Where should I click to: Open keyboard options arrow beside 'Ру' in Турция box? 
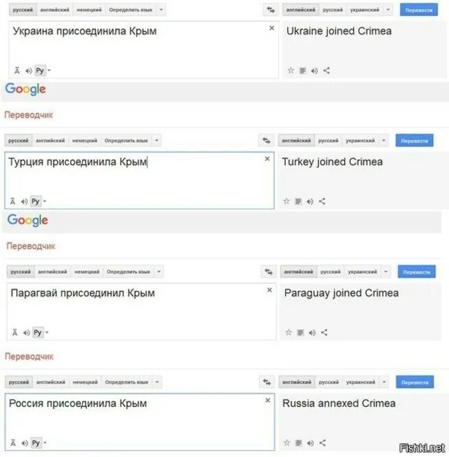point(45,201)
